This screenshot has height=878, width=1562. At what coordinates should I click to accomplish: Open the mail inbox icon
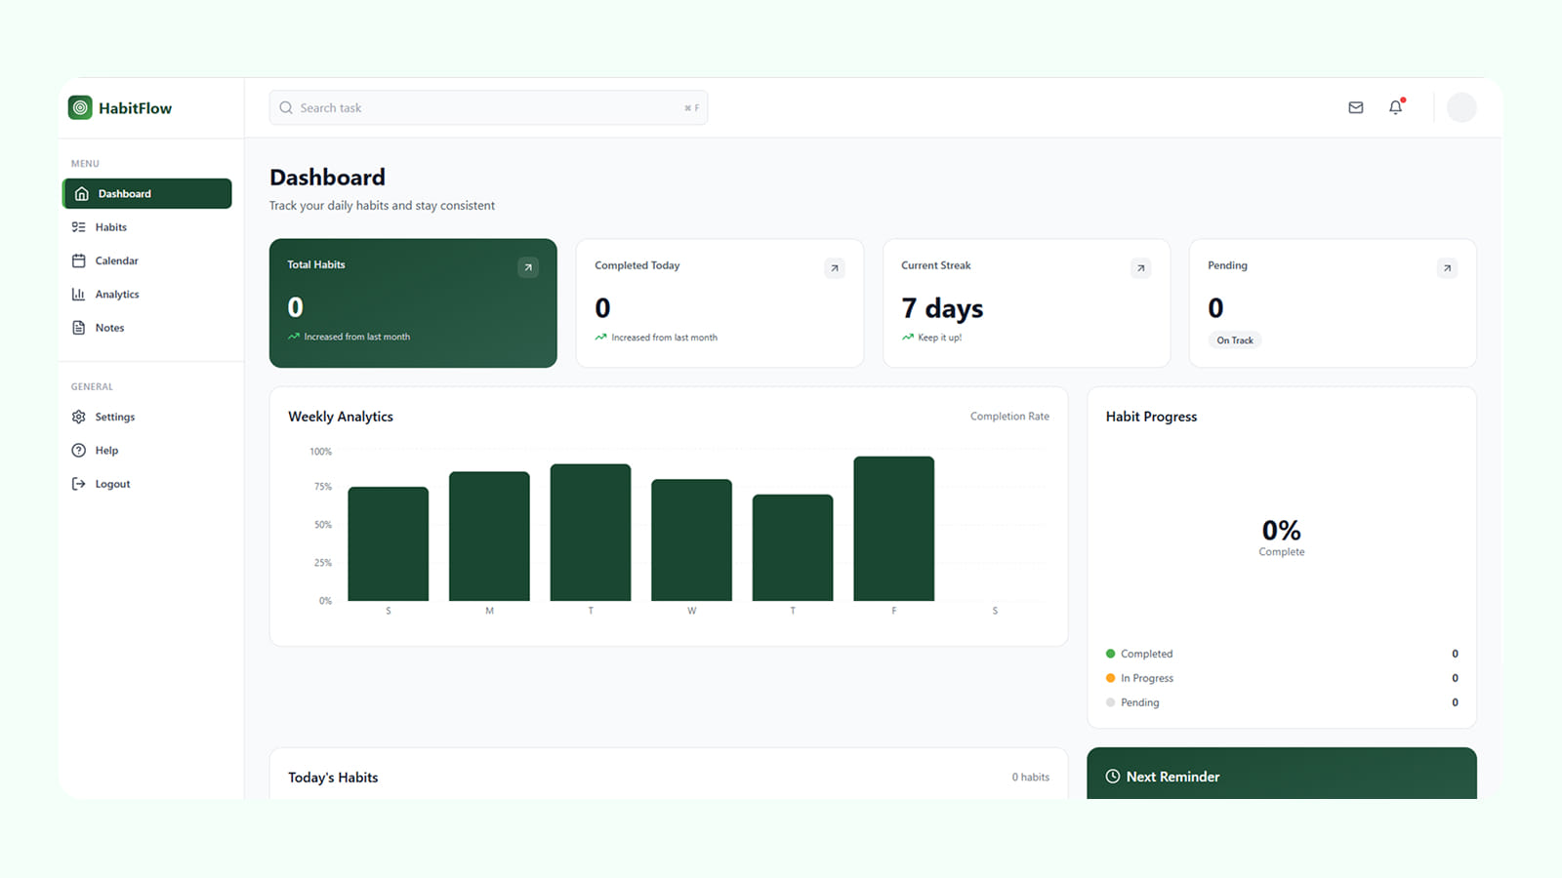tap(1356, 107)
